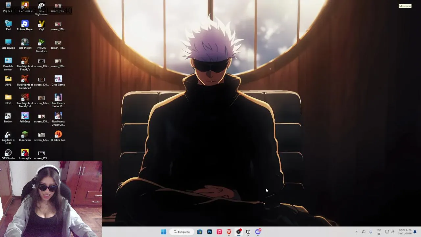Select the DESS folder on desktop

(x=8, y=99)
